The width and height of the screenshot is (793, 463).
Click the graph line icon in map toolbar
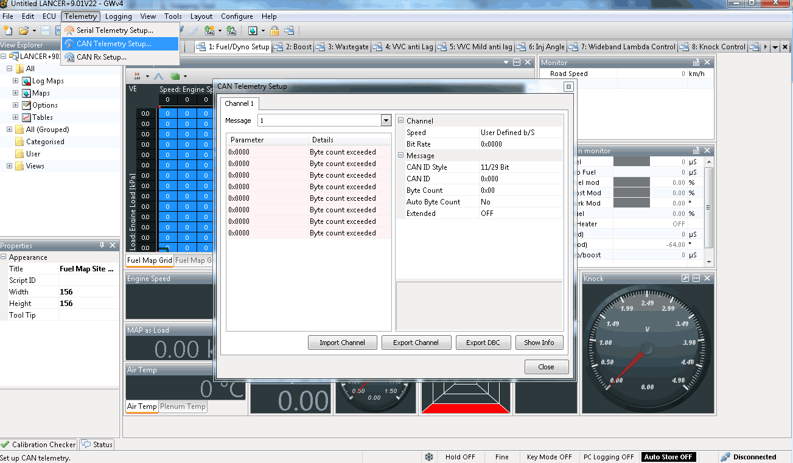click(158, 76)
